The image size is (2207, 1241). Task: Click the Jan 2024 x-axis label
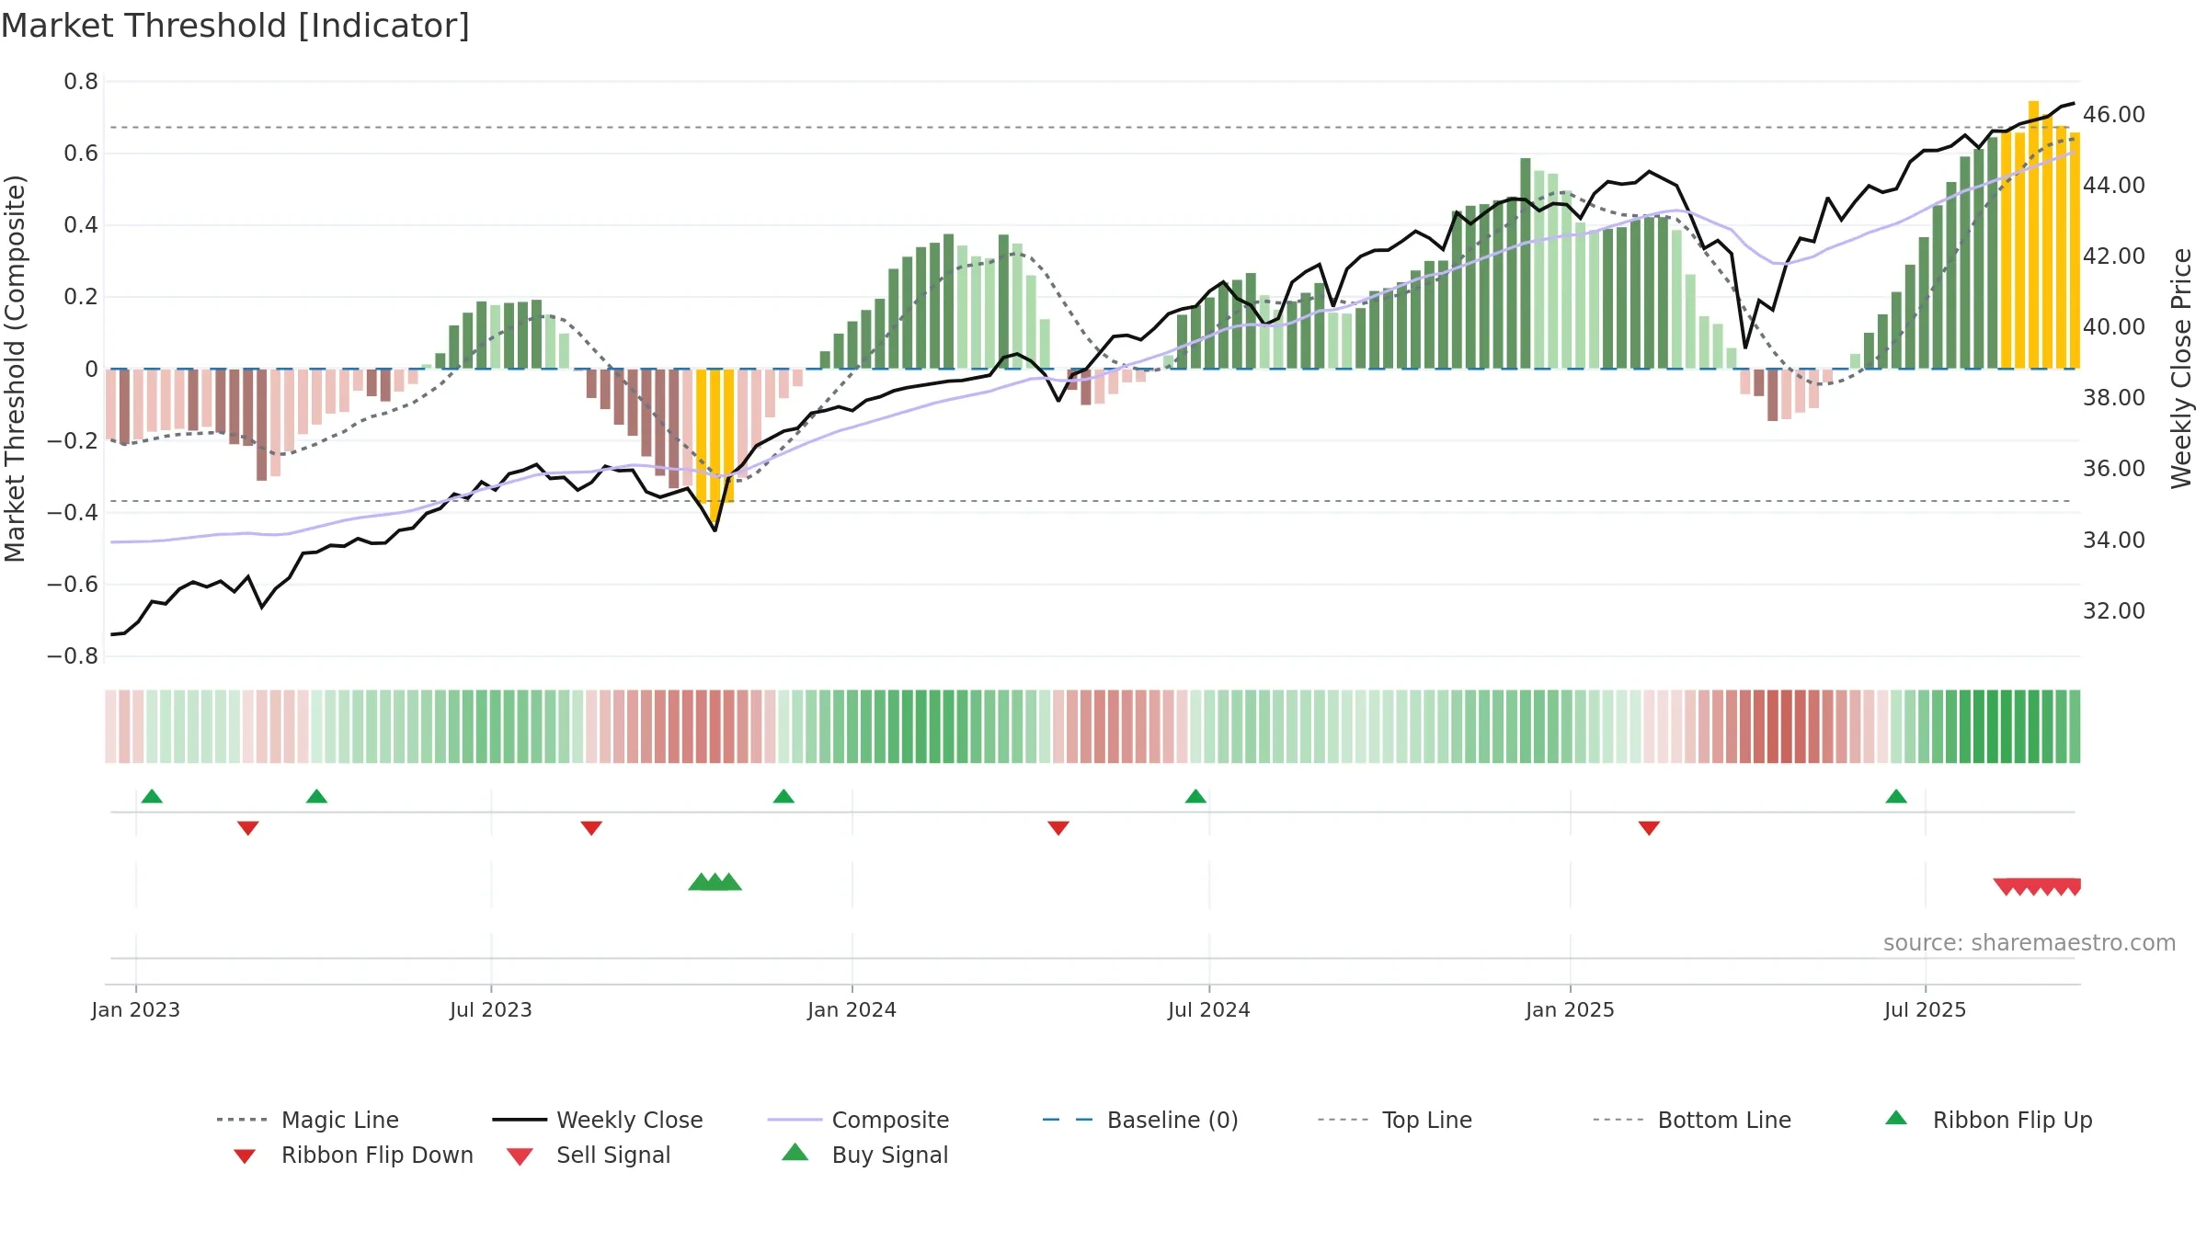[852, 1009]
